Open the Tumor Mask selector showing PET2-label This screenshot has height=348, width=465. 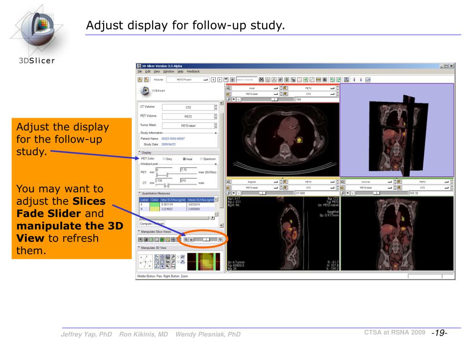point(189,126)
